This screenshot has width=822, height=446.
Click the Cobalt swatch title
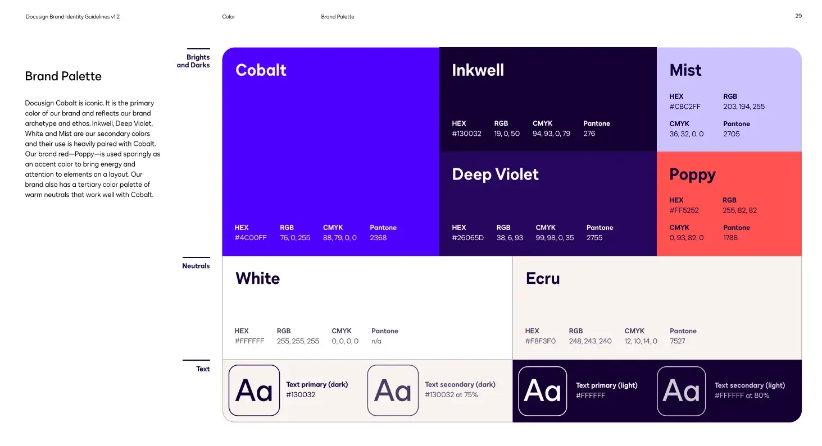tap(261, 70)
